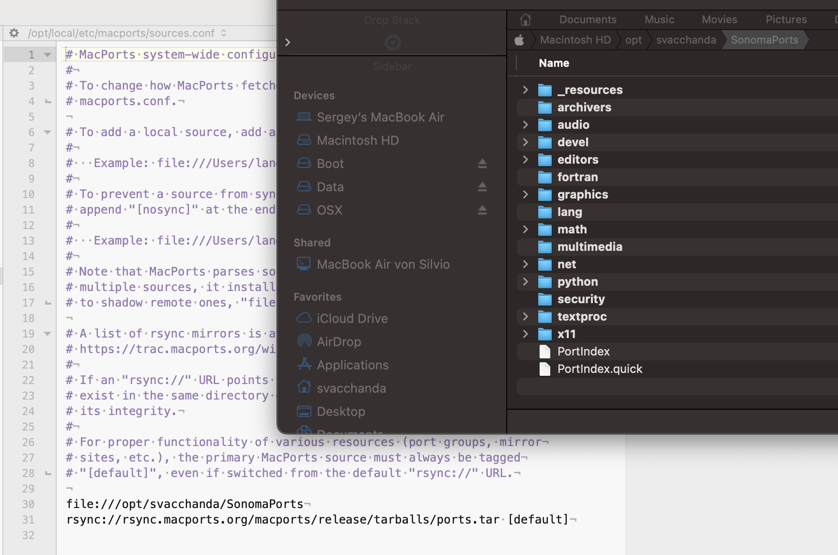
Task: Switch to Movies in the favorites bar
Action: tap(719, 19)
